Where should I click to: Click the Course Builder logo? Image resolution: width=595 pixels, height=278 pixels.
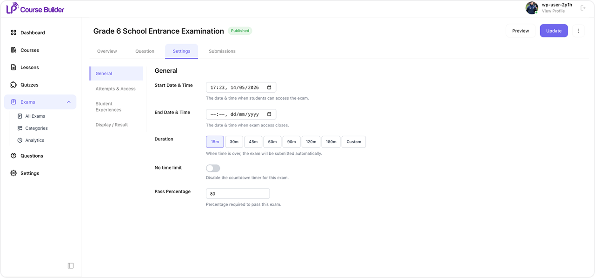[35, 8]
